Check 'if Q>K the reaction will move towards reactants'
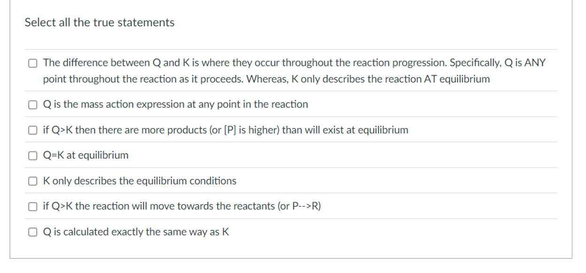 32,206
